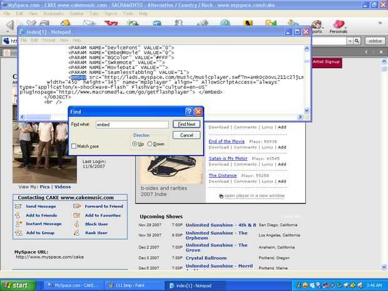
Task: Click Notepad vertical scrollbar down arrow
Action: tap(307, 110)
